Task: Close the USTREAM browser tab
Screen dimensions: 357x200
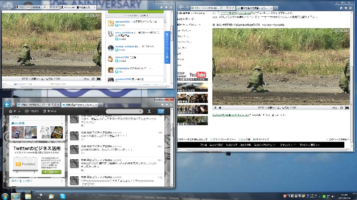Action: [94, 7]
